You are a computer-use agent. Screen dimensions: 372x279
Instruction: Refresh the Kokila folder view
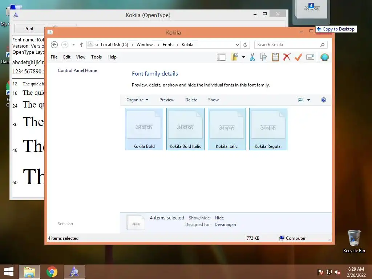click(245, 45)
